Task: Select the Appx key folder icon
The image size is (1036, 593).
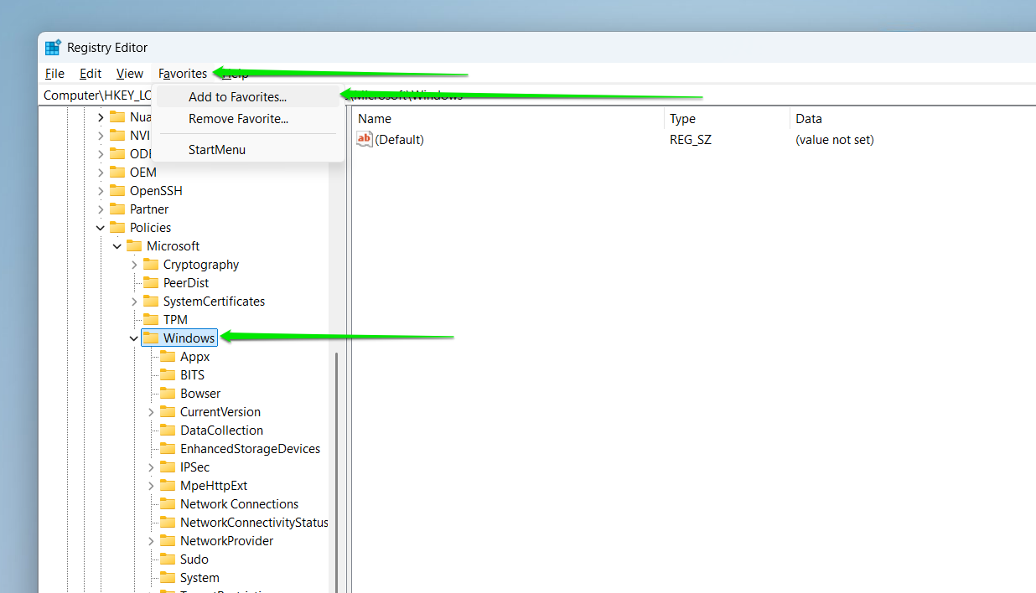Action: (168, 357)
